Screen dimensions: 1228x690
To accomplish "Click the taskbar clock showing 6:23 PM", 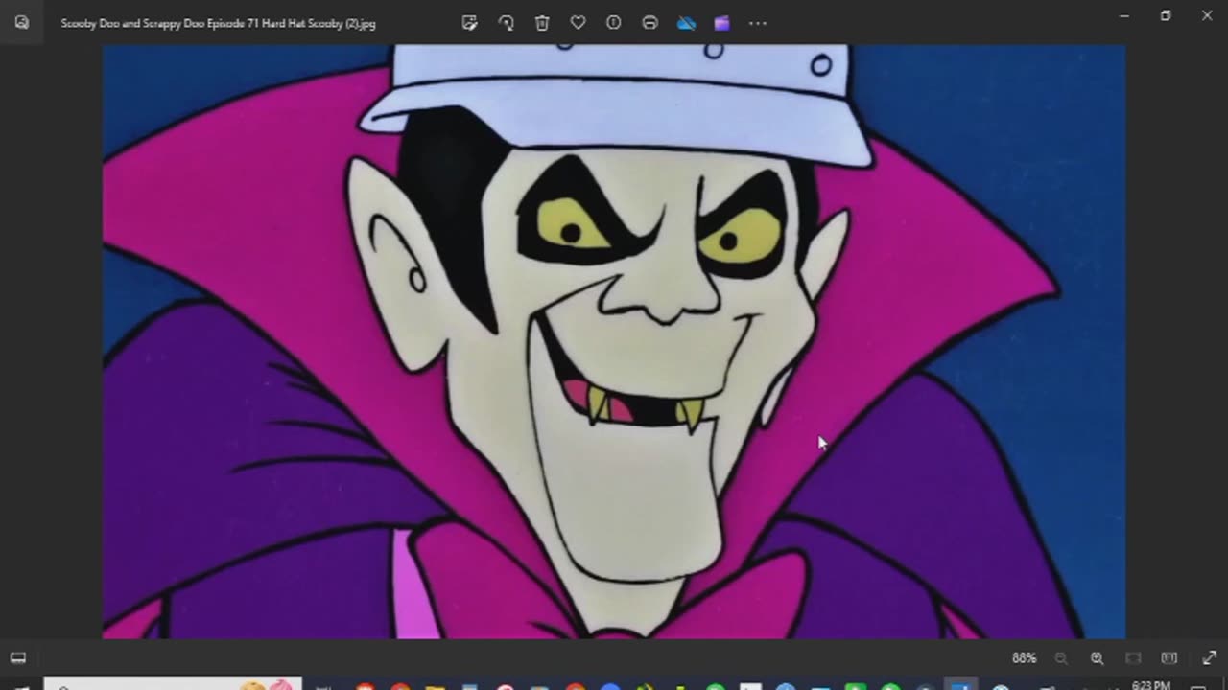I will 1149,684.
